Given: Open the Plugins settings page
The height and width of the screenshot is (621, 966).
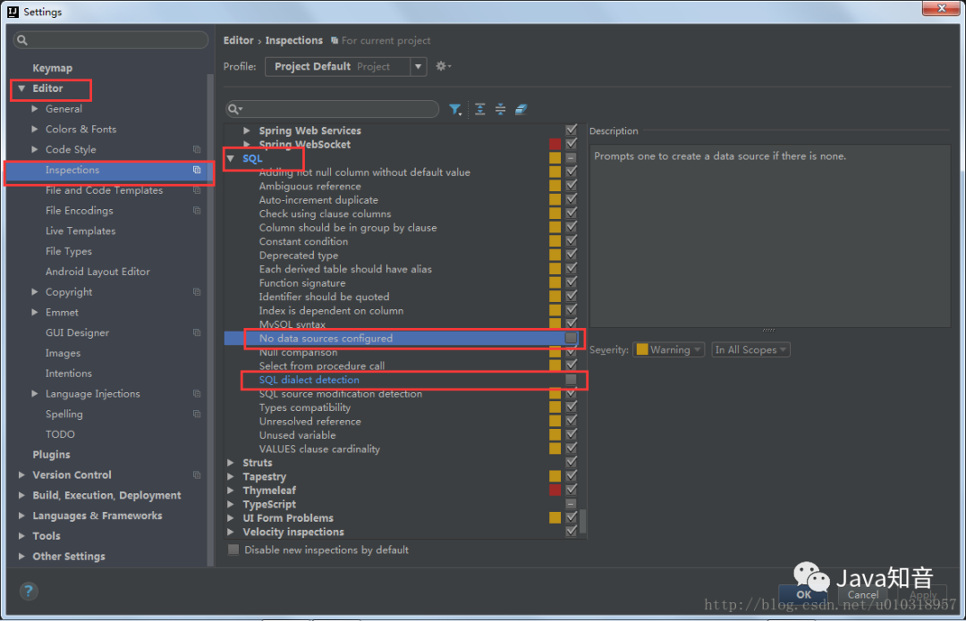Looking at the screenshot, I should (x=51, y=454).
